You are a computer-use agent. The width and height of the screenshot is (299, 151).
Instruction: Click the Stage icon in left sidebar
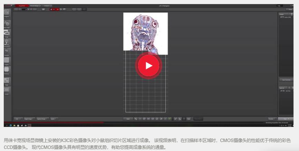(x=7, y=80)
